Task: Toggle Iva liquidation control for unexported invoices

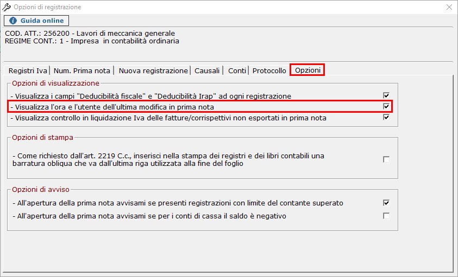Action: point(386,117)
